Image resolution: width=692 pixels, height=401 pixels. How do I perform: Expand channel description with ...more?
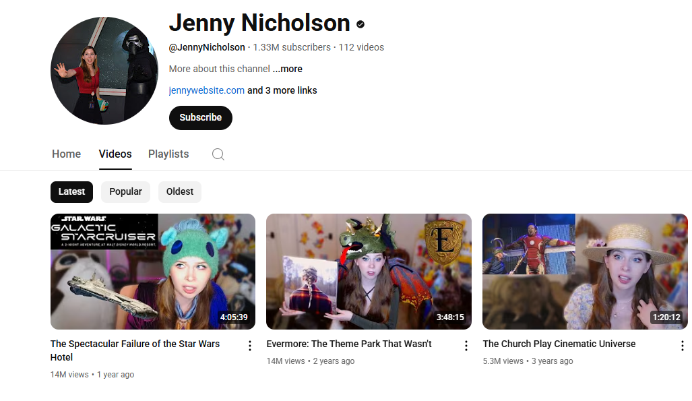pyautogui.click(x=287, y=69)
